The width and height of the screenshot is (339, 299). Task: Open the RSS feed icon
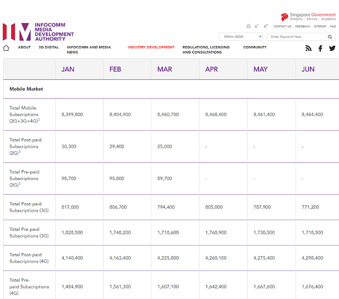coord(308,48)
